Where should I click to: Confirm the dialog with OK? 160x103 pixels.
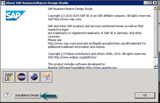[x=145, y=95]
